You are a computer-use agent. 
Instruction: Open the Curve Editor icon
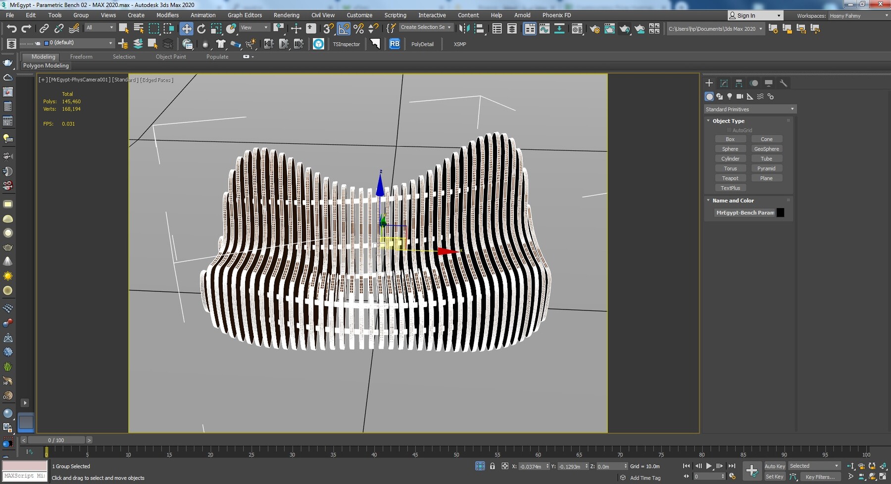544,29
